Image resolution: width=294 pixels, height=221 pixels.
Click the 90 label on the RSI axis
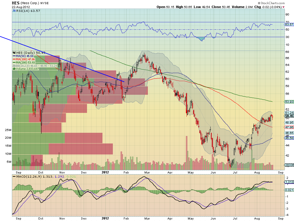pyautogui.click(x=287, y=15)
